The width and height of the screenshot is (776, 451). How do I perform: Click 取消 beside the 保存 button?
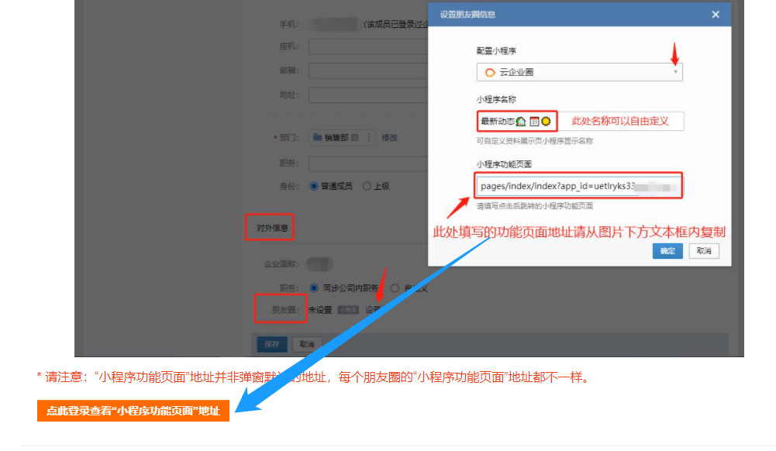point(307,344)
